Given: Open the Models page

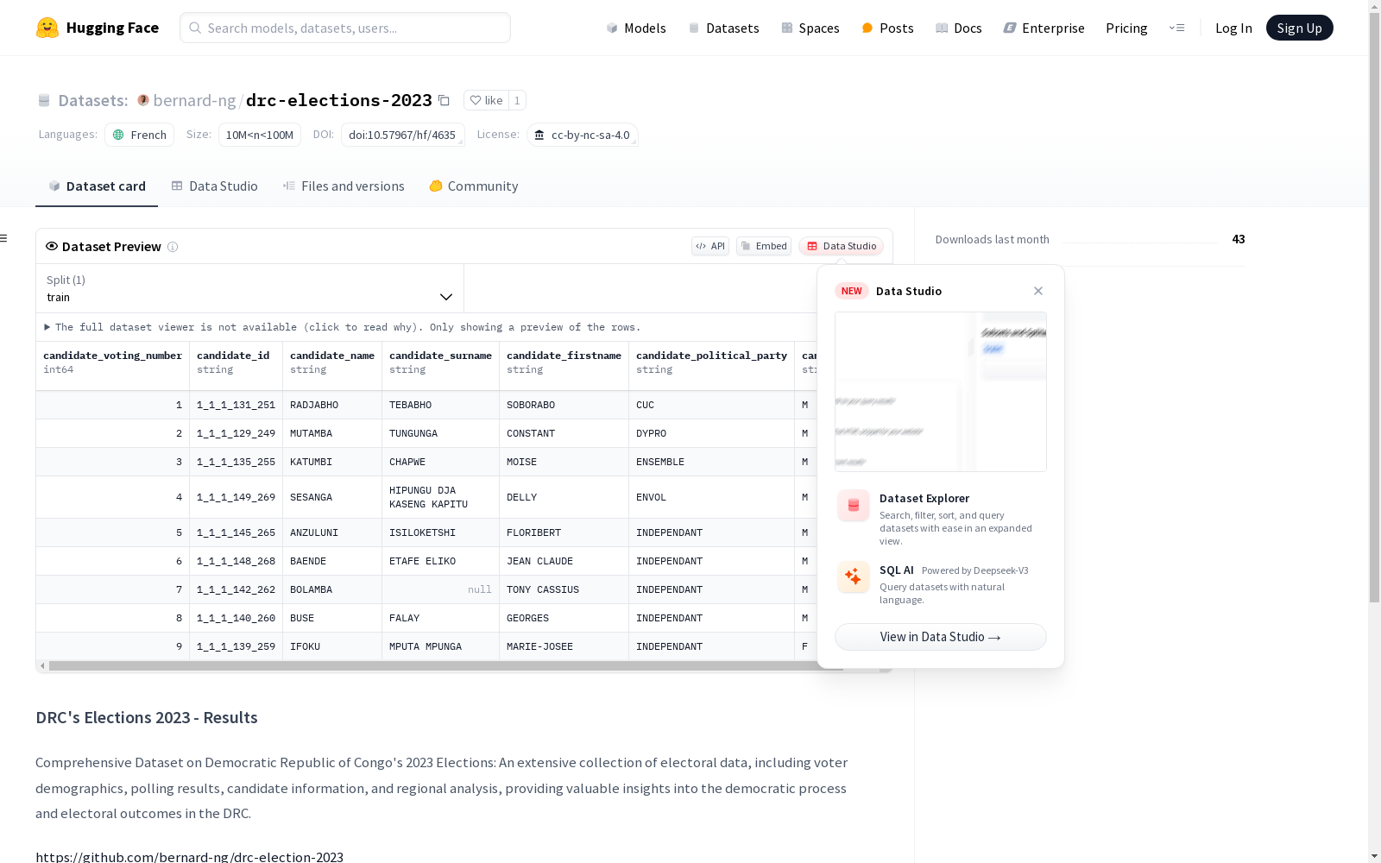Looking at the screenshot, I should 636,28.
